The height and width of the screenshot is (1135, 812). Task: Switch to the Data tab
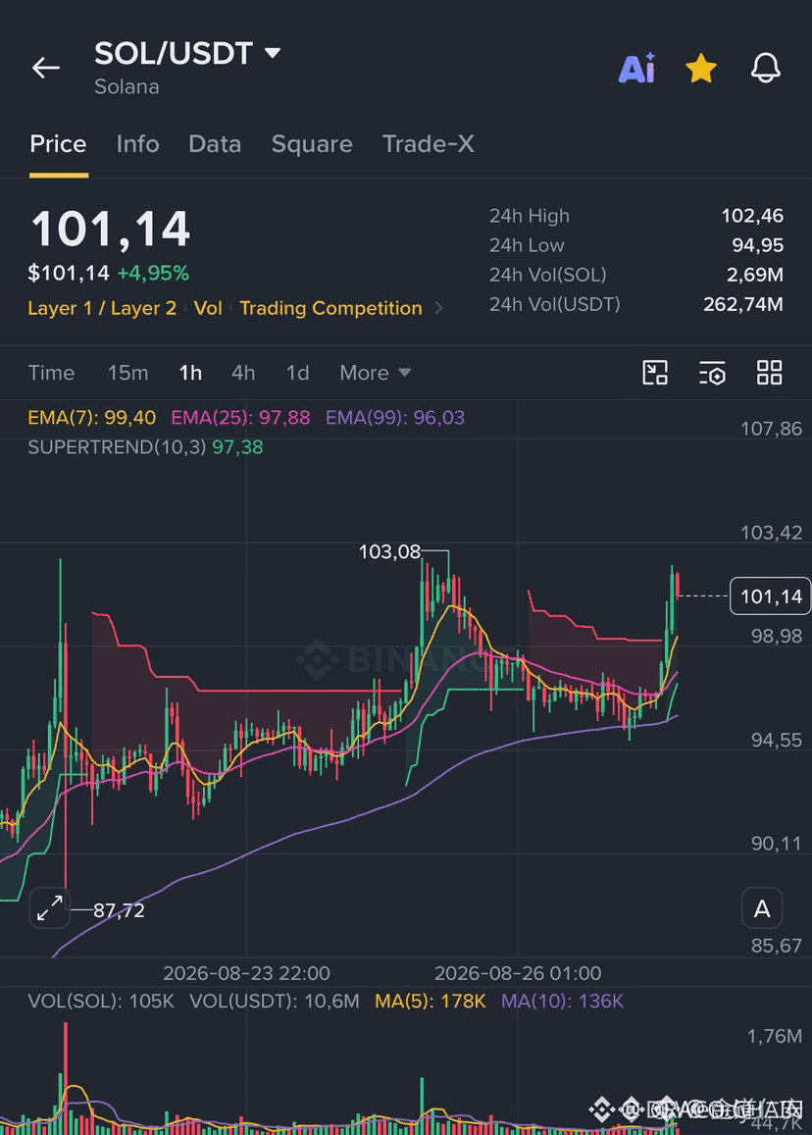point(214,144)
